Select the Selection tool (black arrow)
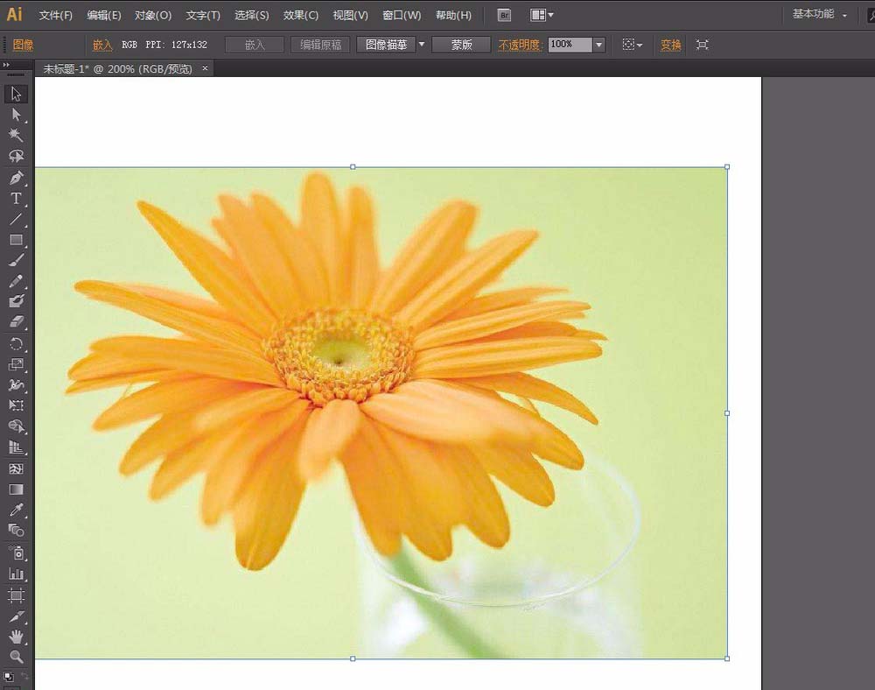 tap(16, 94)
